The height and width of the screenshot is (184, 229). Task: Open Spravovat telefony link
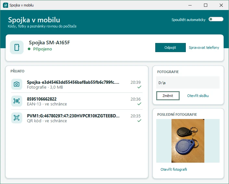(204, 48)
